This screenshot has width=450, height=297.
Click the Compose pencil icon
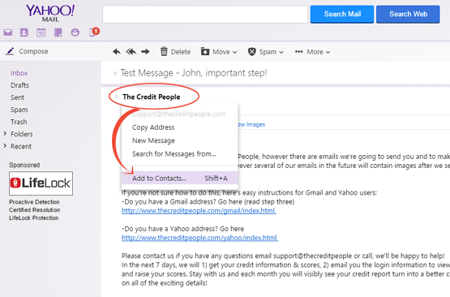coord(10,51)
